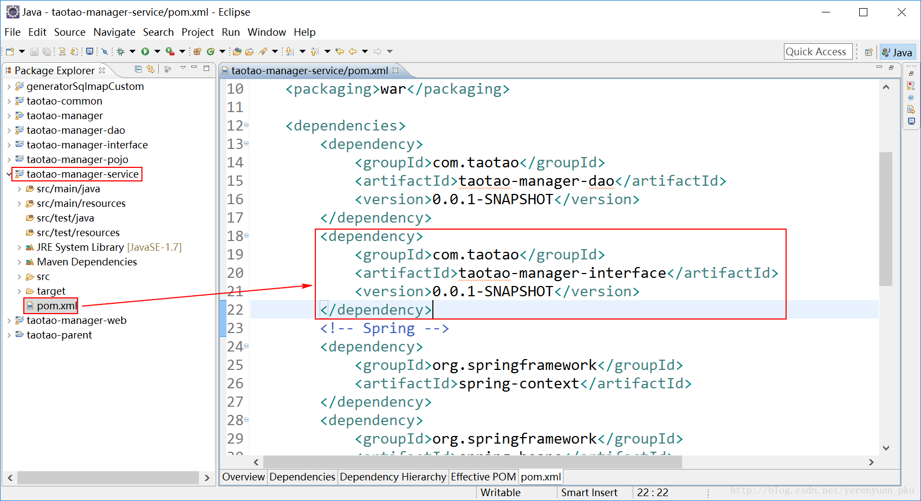Open the Navigate menu

(114, 32)
